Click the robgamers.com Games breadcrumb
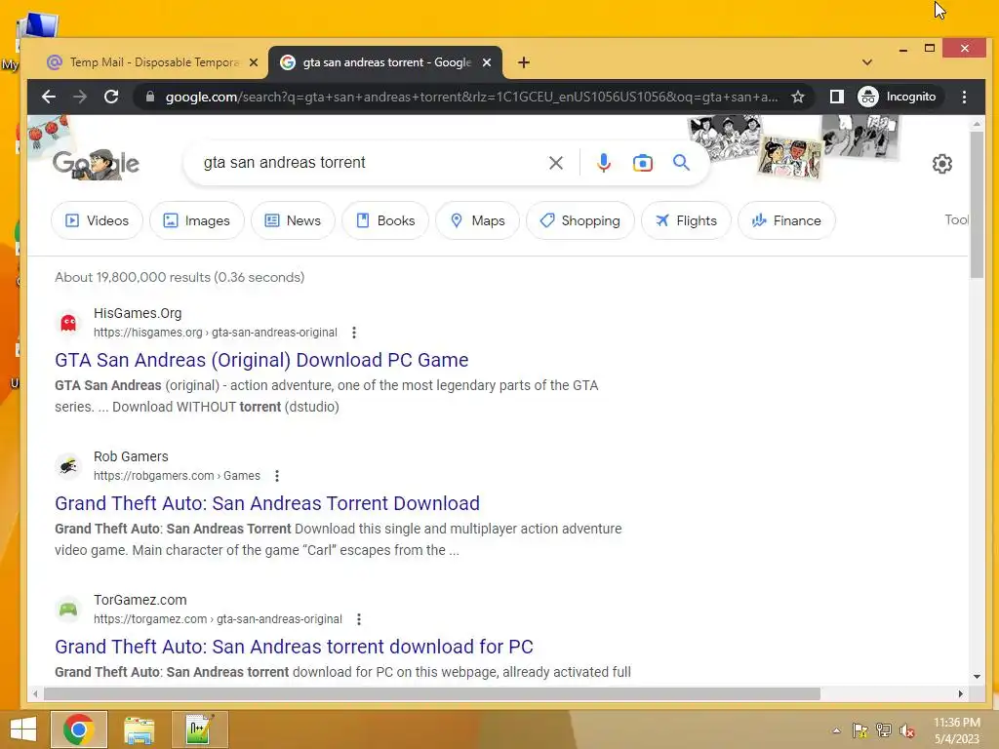This screenshot has height=749, width=999. (177, 476)
